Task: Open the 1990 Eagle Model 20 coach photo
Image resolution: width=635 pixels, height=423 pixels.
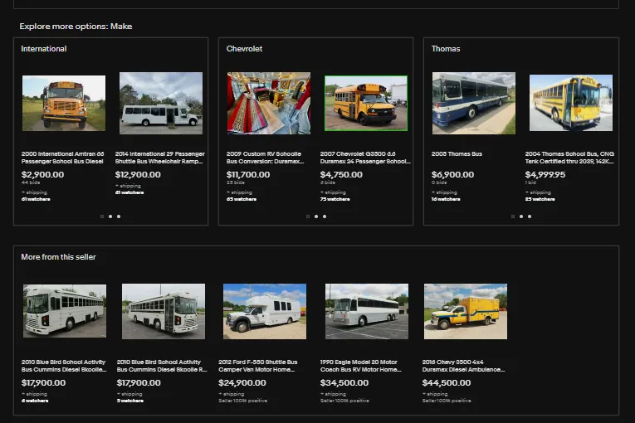Action: pyautogui.click(x=367, y=311)
